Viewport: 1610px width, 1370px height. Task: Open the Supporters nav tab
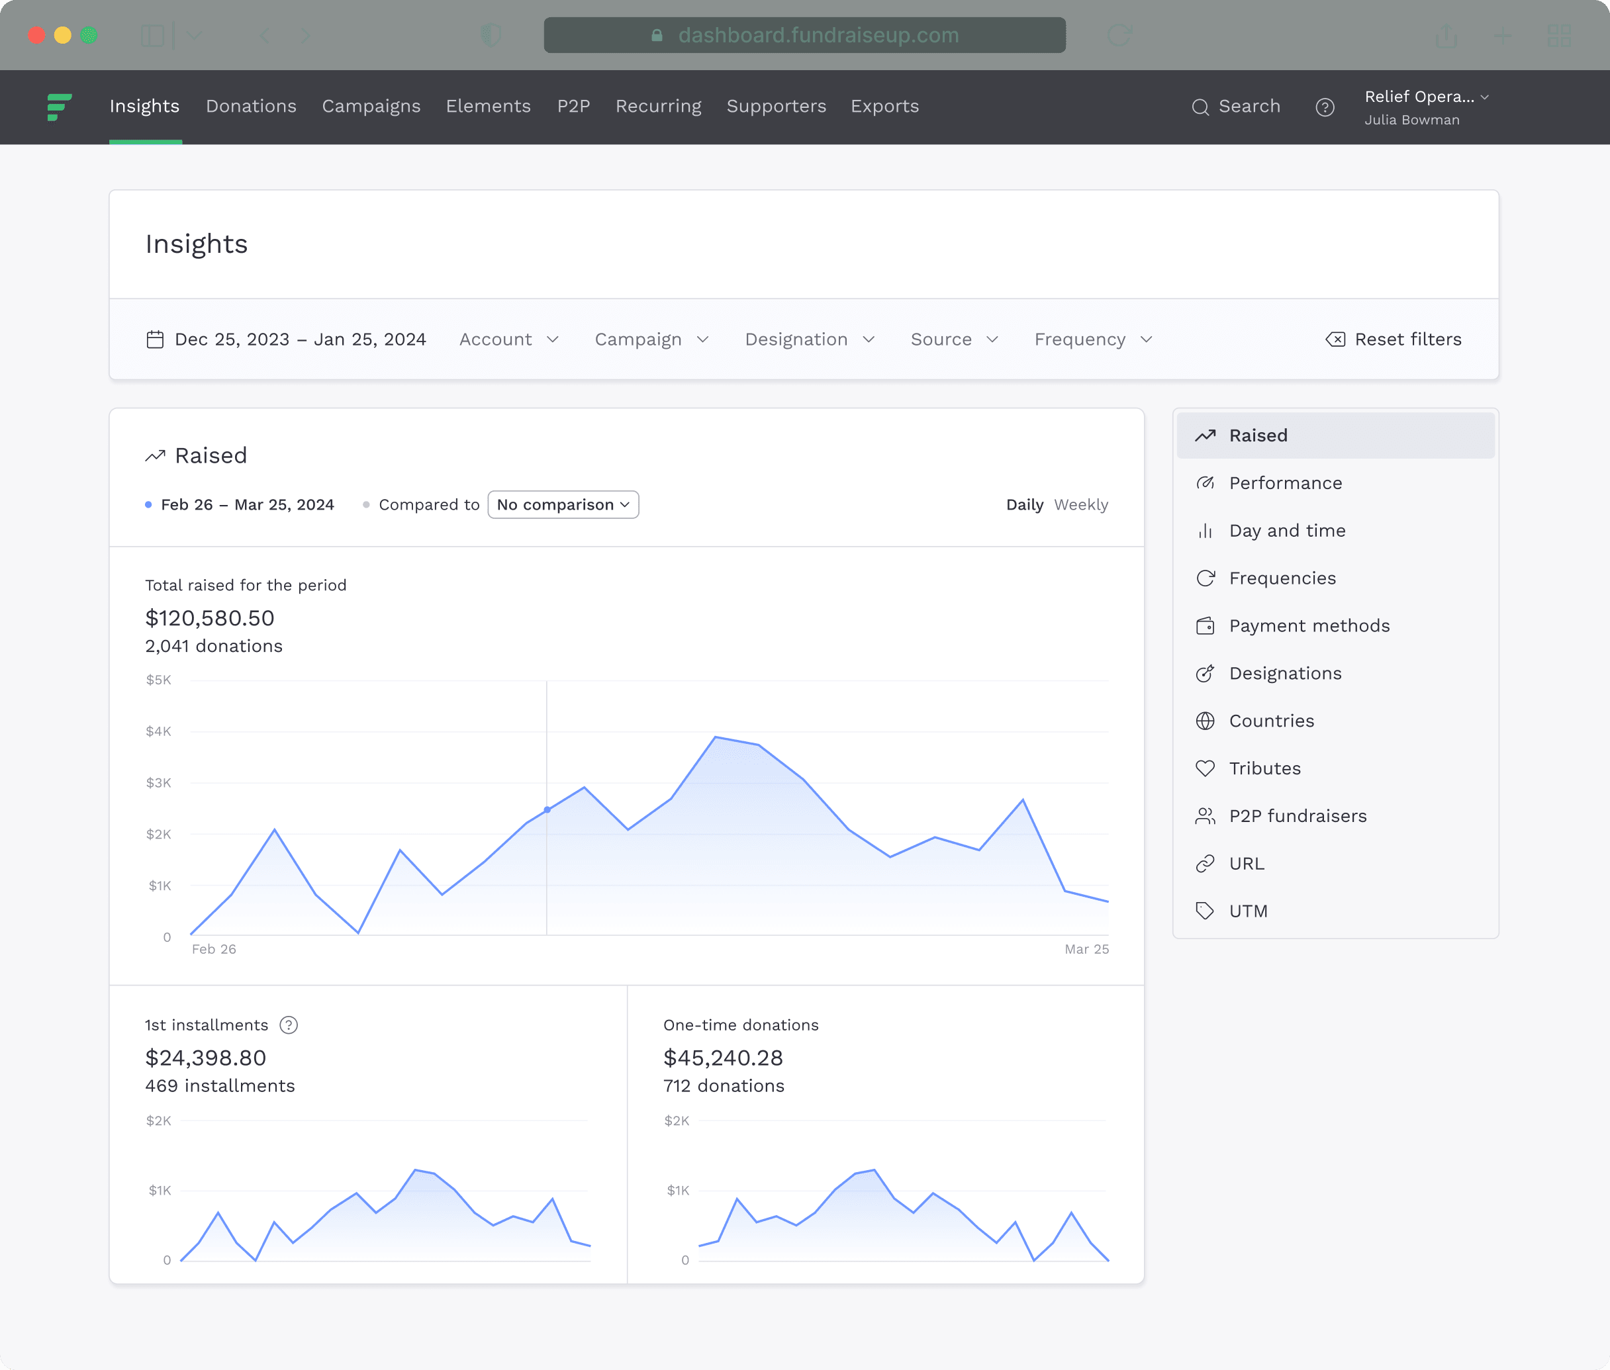pyautogui.click(x=776, y=107)
